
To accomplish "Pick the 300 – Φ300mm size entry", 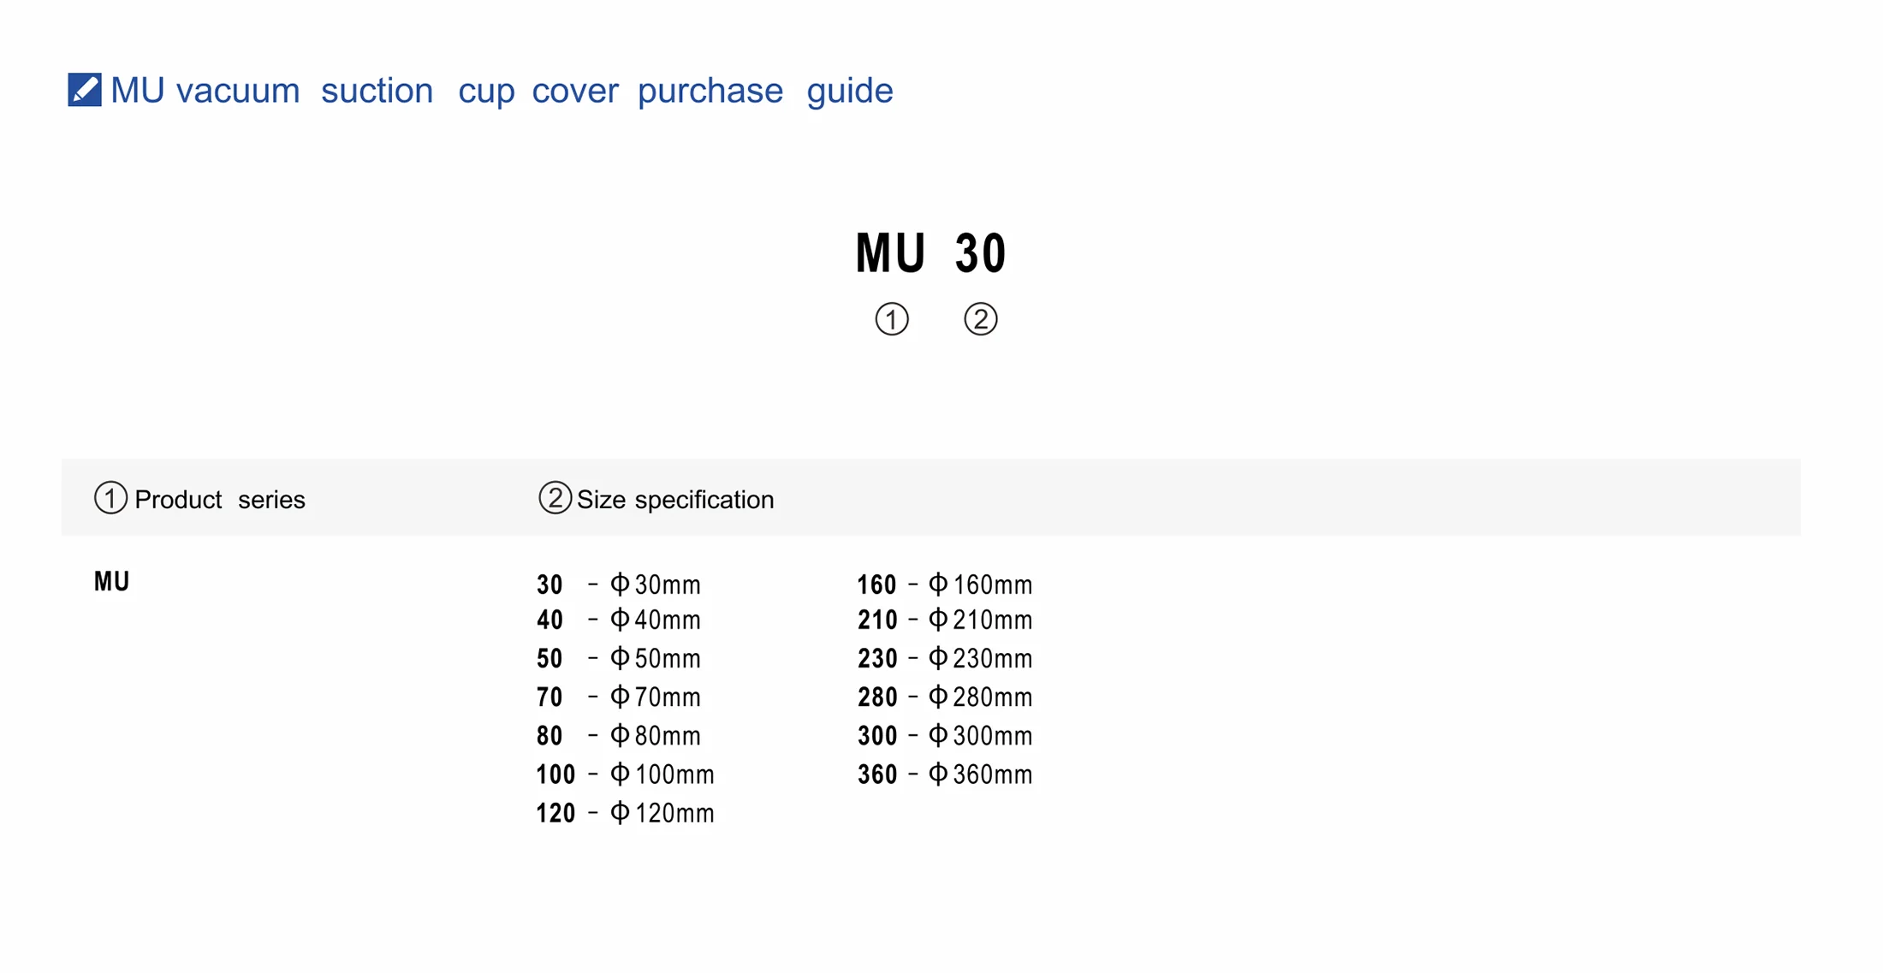I will pyautogui.click(x=945, y=736).
